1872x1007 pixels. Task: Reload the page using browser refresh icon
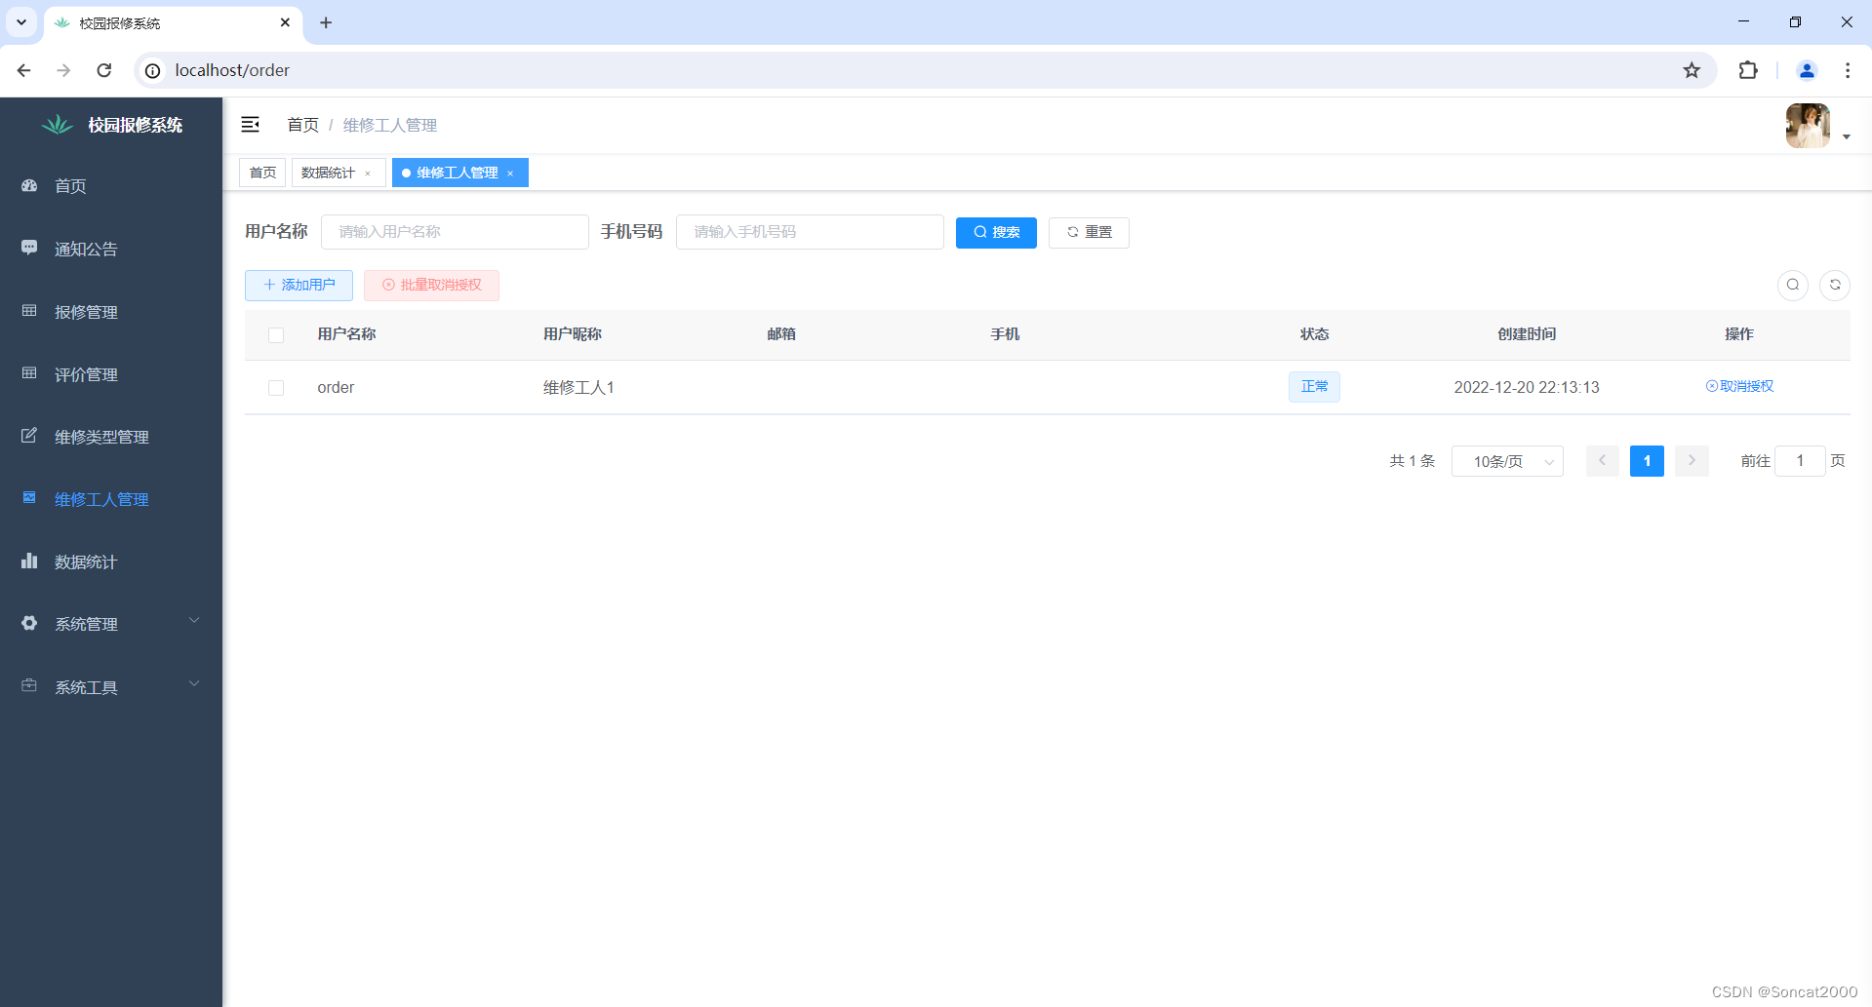pos(104,70)
